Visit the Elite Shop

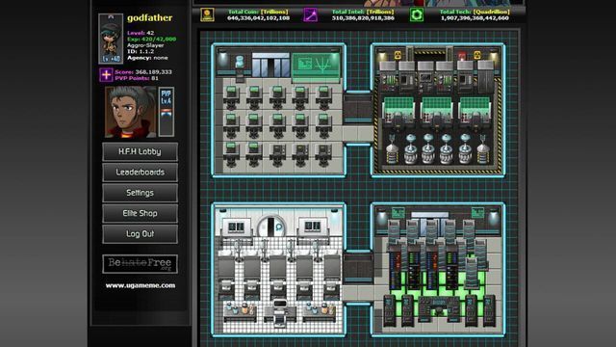click(140, 213)
